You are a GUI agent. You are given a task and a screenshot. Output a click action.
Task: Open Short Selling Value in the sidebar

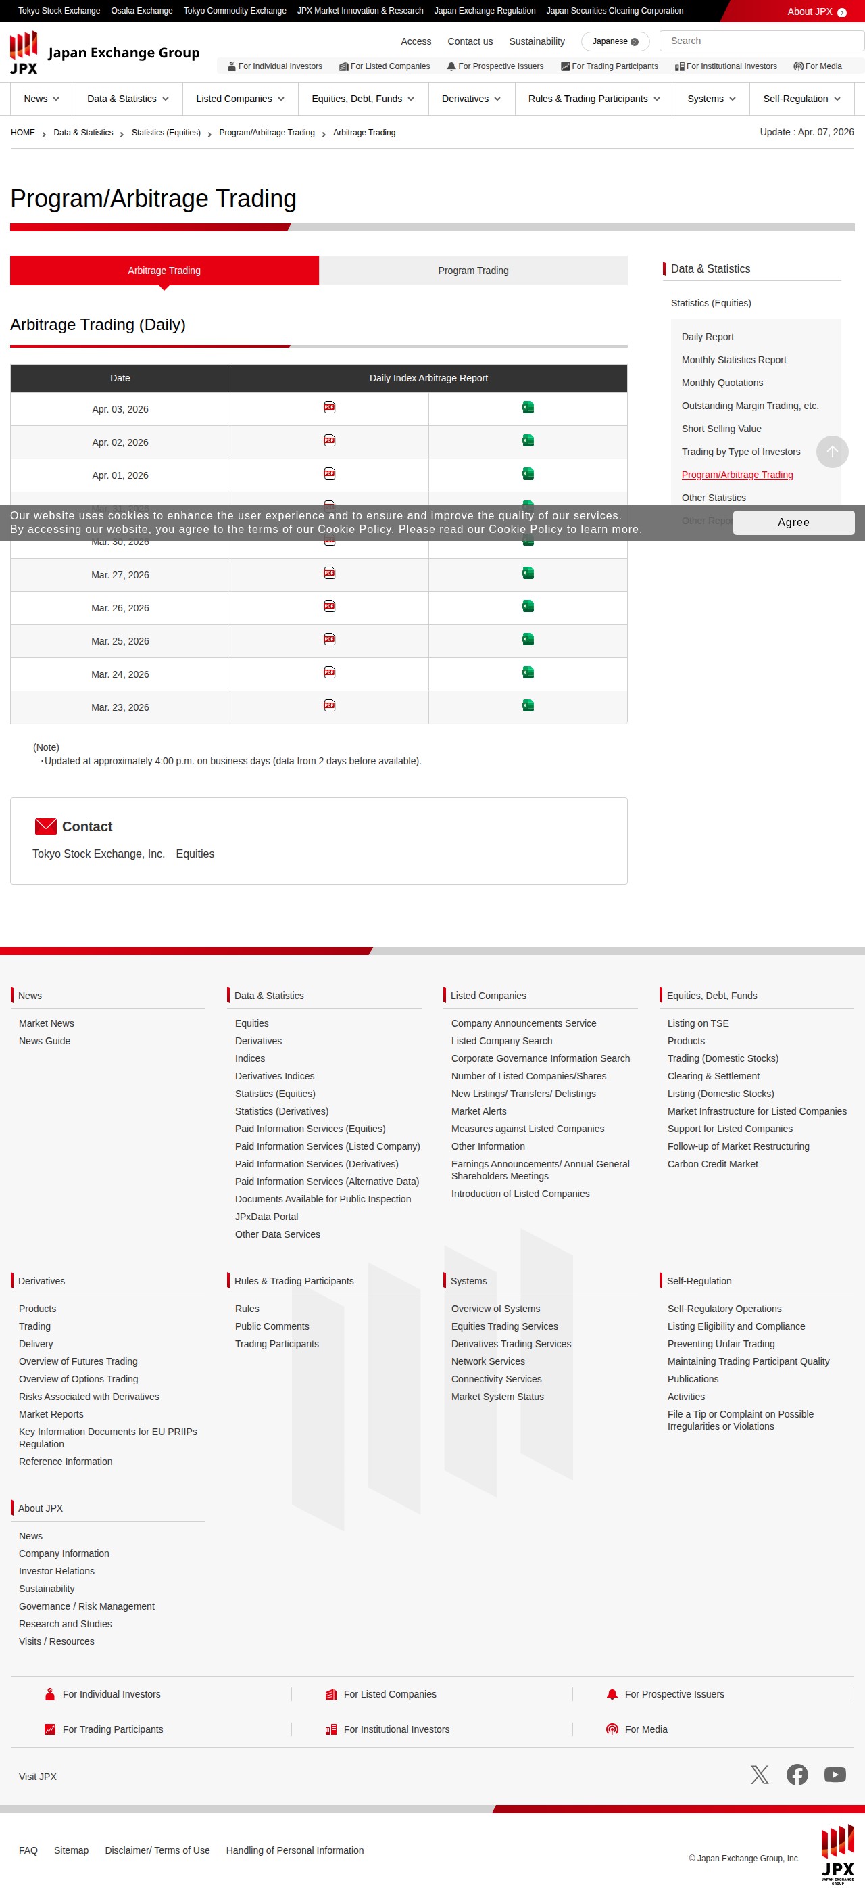[x=721, y=428]
